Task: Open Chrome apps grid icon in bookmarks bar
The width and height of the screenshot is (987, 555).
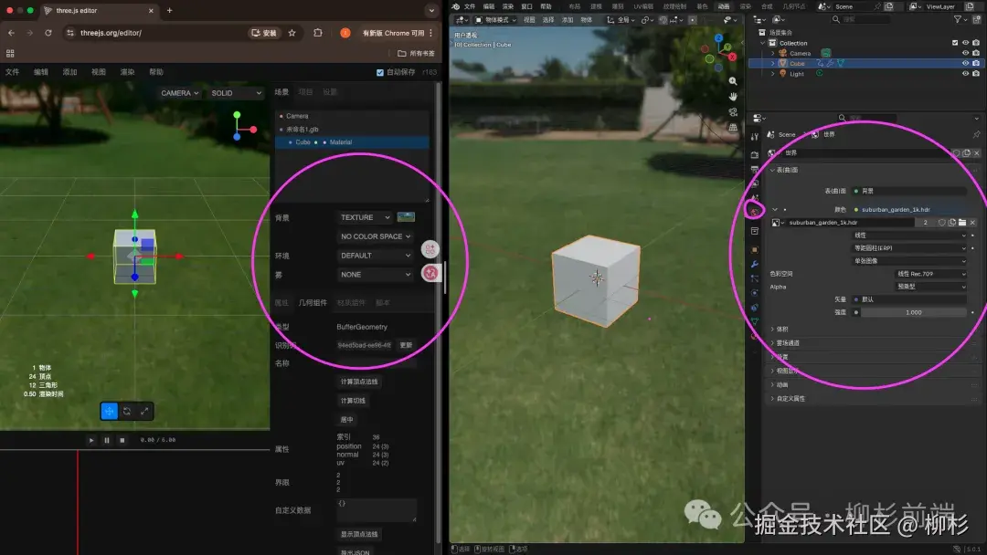Action: (10, 54)
